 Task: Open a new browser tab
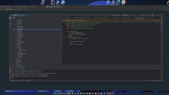click(x=63, y=7)
